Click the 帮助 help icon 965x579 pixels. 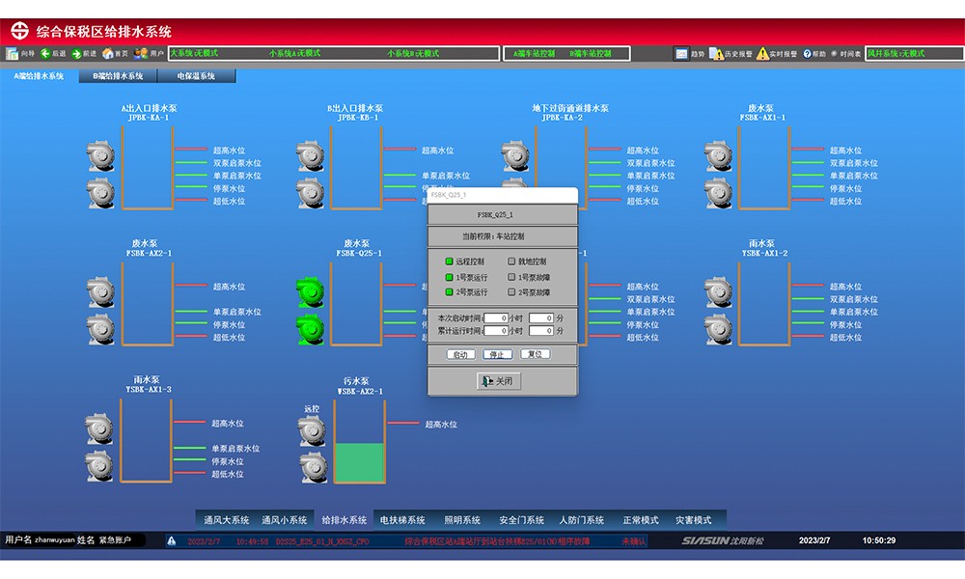[808, 54]
